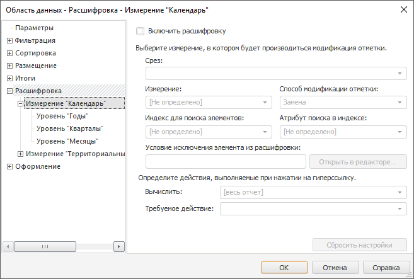The image size is (414, 279).
Task: Click the "Отмена" button
Action: click(335, 268)
